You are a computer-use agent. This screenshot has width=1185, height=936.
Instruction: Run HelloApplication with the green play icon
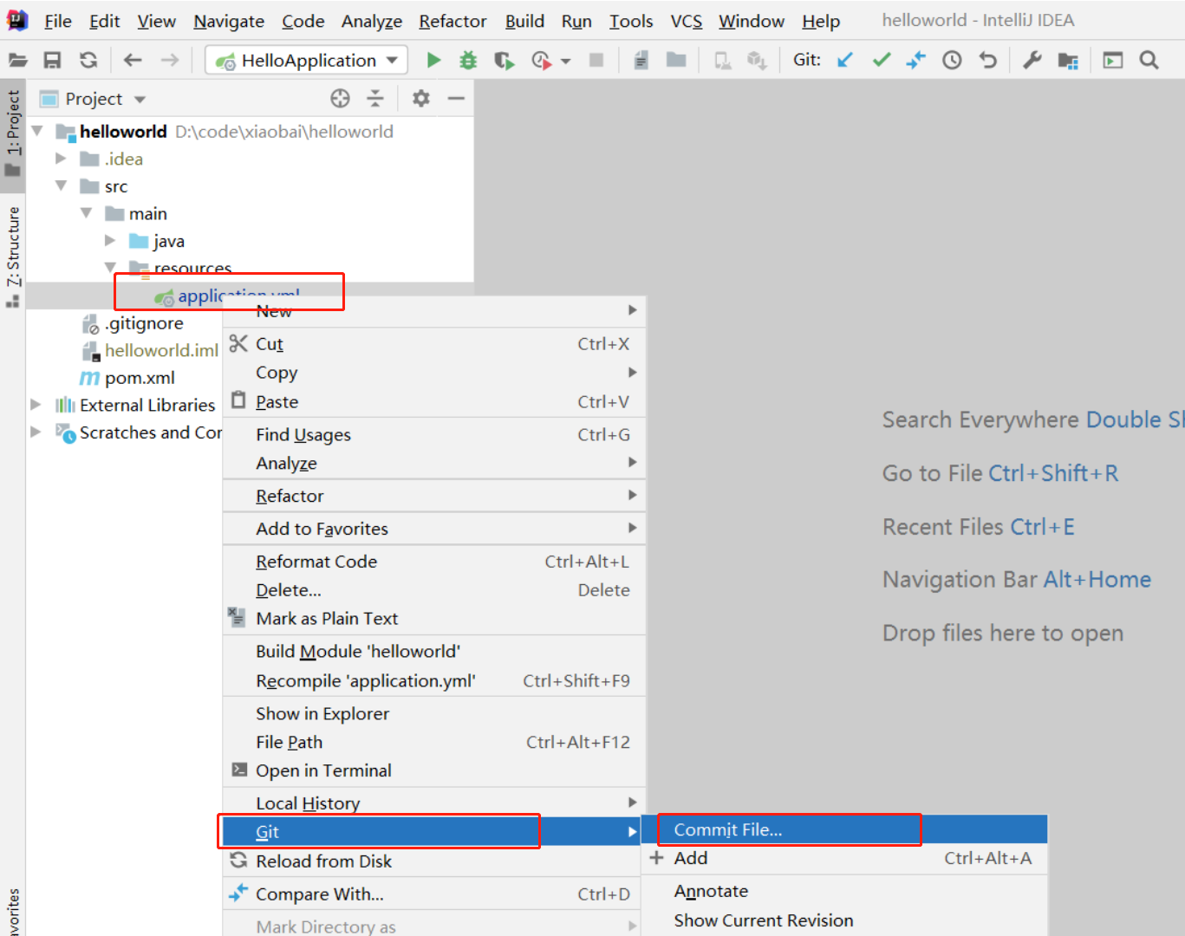point(433,60)
